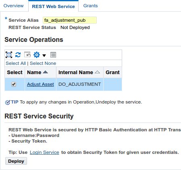Viewport: 181px width, 170px height.
Task: Switch to the Overview tab
Action: point(13,6)
